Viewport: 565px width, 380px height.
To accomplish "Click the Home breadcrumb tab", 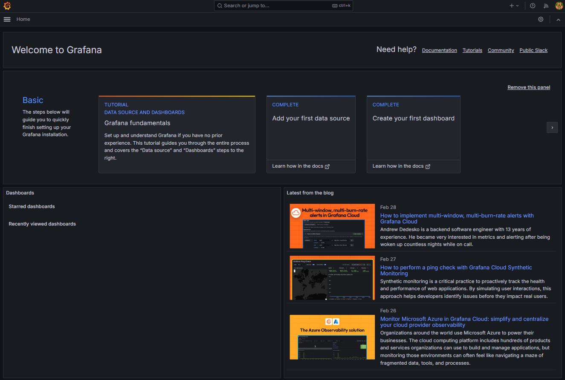I will pos(23,19).
